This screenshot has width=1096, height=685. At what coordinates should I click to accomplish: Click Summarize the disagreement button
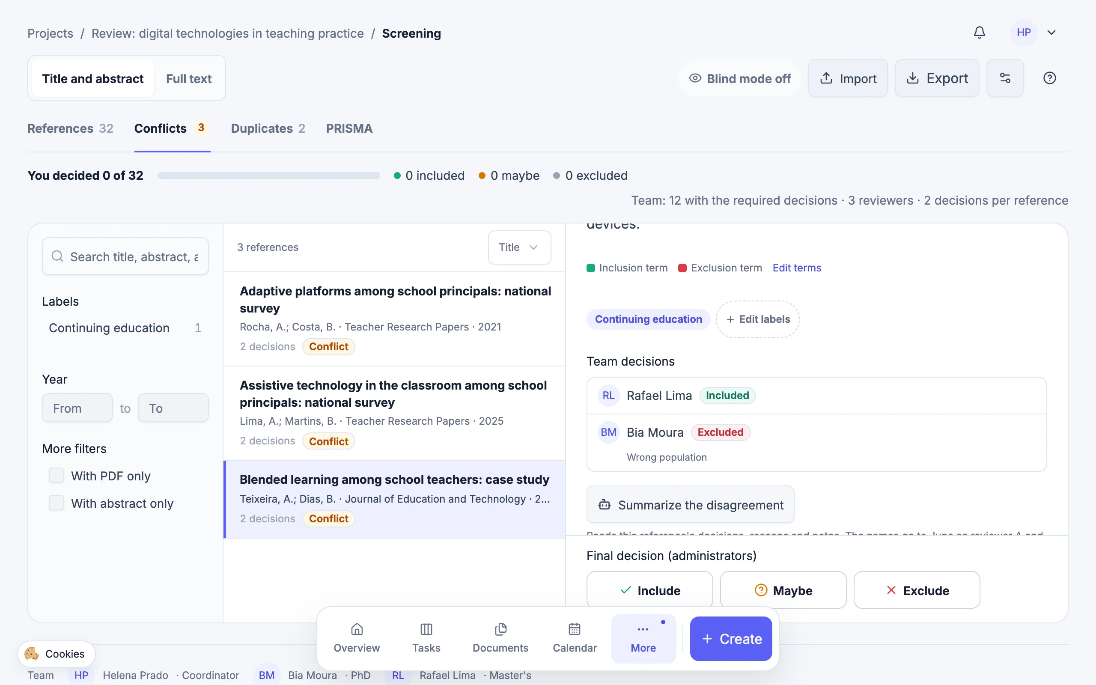coord(691,505)
